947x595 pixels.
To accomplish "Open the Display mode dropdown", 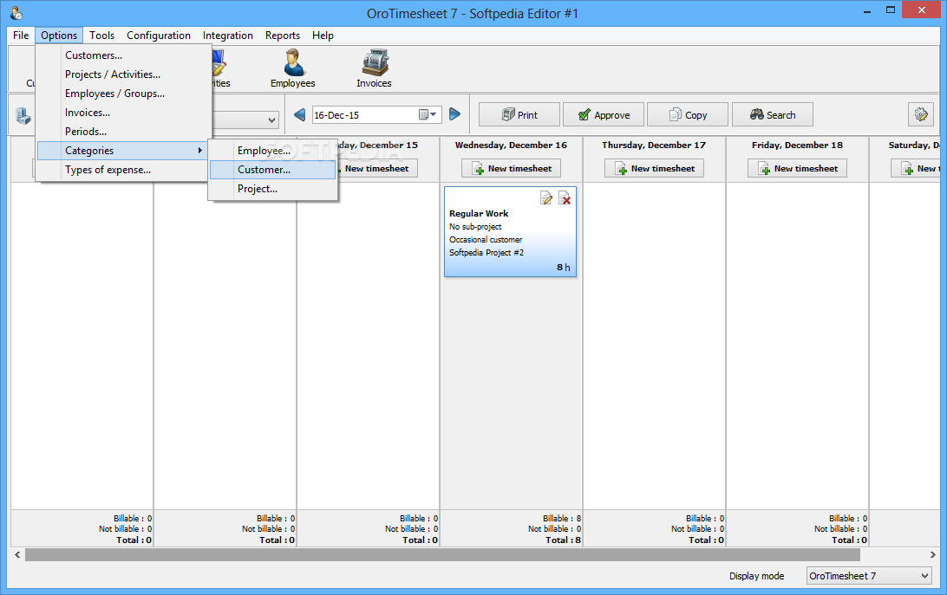I will click(869, 576).
